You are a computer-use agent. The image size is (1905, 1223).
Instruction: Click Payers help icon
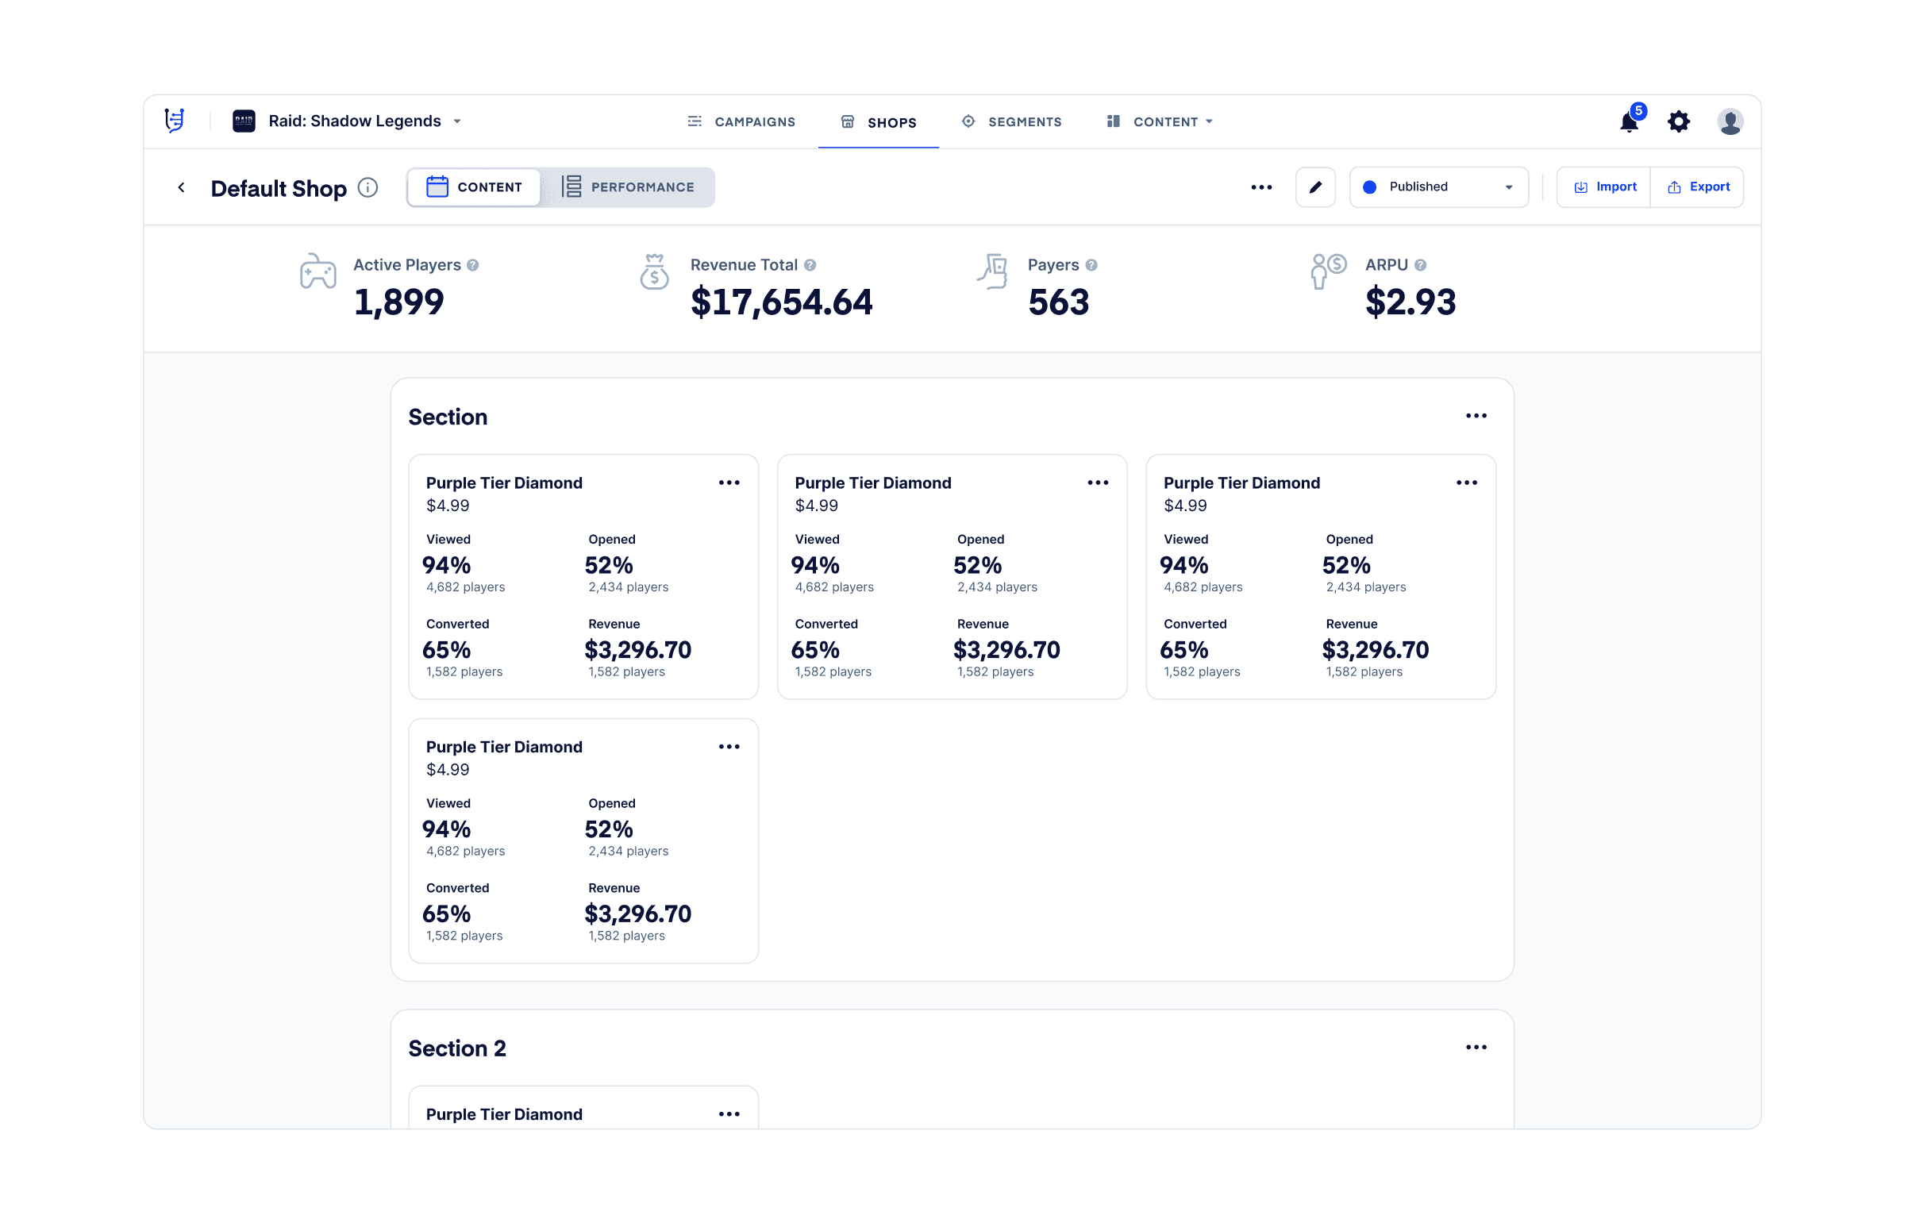[1091, 265]
